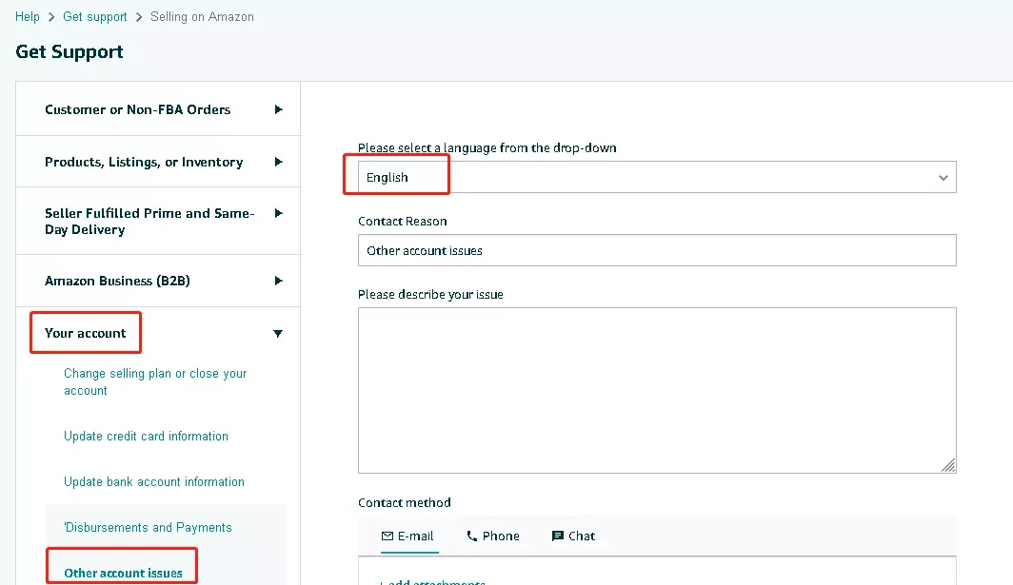1013x585 pixels.
Task: Click the add attachments link
Action: (432, 582)
